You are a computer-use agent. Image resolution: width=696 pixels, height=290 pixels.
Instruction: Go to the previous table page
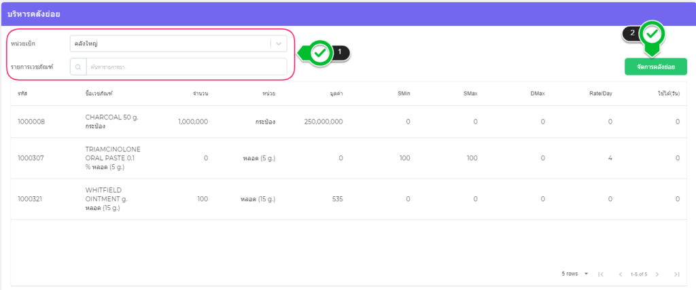click(x=620, y=274)
